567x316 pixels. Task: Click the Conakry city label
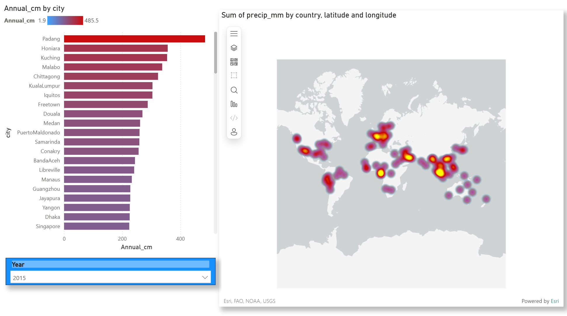50,151
